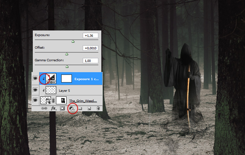Click the Layer 5 clipping arrow
245x155 pixels.
(x=44, y=90)
